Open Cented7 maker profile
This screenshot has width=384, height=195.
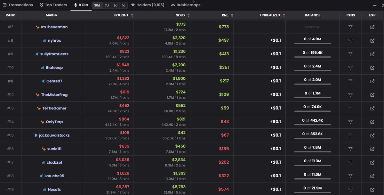tap(52, 81)
